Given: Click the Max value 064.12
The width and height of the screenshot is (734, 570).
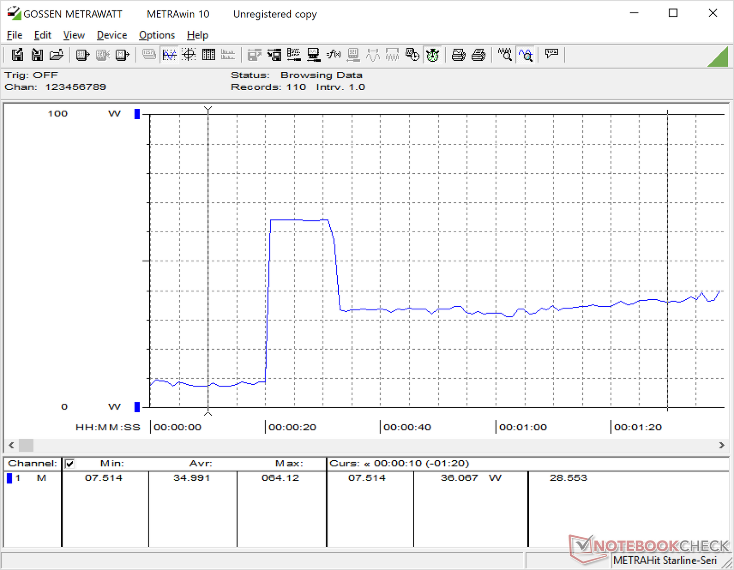Looking at the screenshot, I should pos(280,478).
